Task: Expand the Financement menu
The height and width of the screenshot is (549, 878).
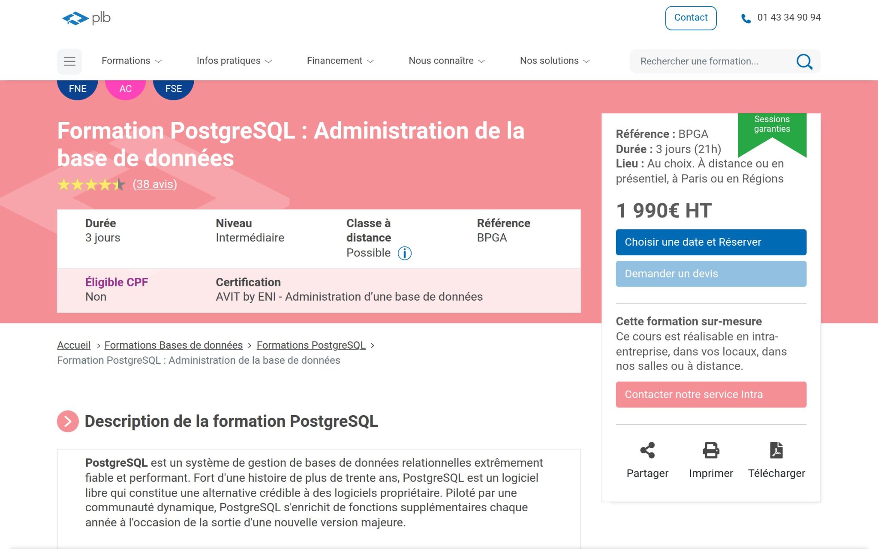Action: [x=340, y=61]
